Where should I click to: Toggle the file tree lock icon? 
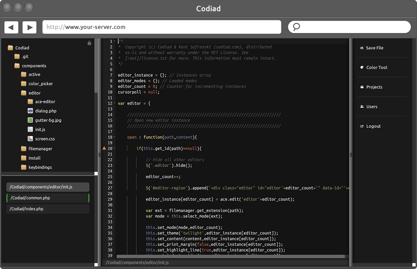[x=89, y=43]
